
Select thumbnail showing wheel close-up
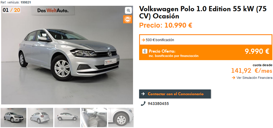click(121, 117)
